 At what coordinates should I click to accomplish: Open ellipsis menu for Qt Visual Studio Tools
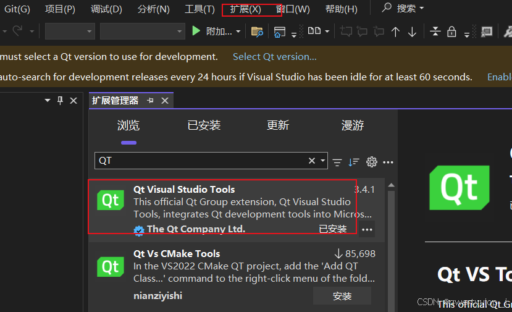pos(367,229)
